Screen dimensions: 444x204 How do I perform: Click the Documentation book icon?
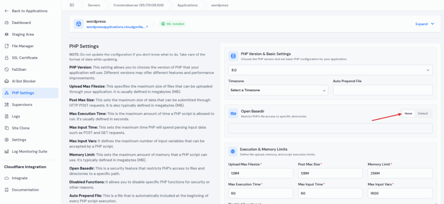(x=7, y=190)
